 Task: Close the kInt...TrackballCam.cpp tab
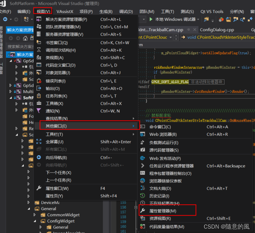194,29
